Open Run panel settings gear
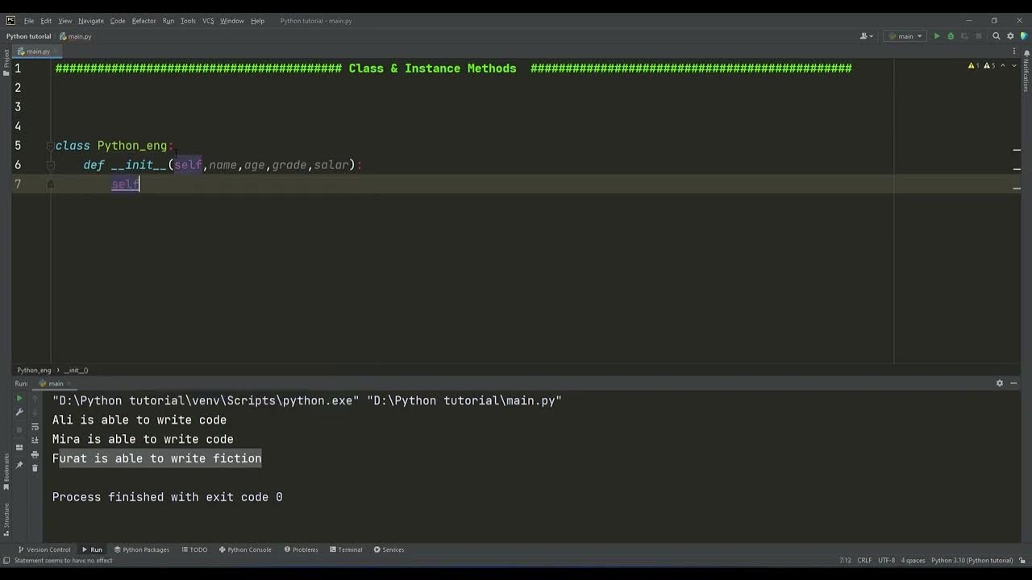The image size is (1032, 580). pyautogui.click(x=1000, y=383)
